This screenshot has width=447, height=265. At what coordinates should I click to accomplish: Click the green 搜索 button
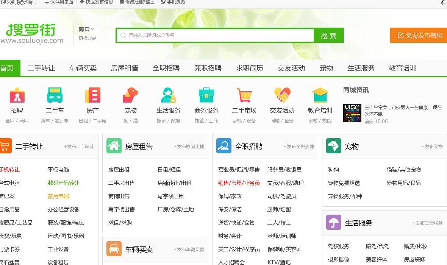(x=329, y=35)
